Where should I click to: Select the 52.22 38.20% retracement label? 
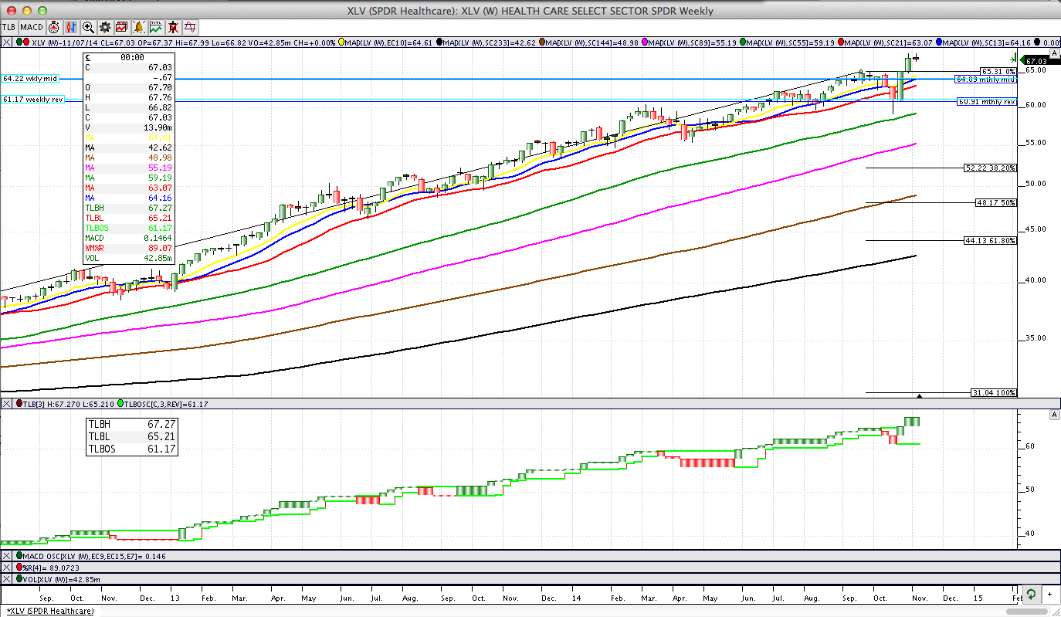[x=991, y=168]
